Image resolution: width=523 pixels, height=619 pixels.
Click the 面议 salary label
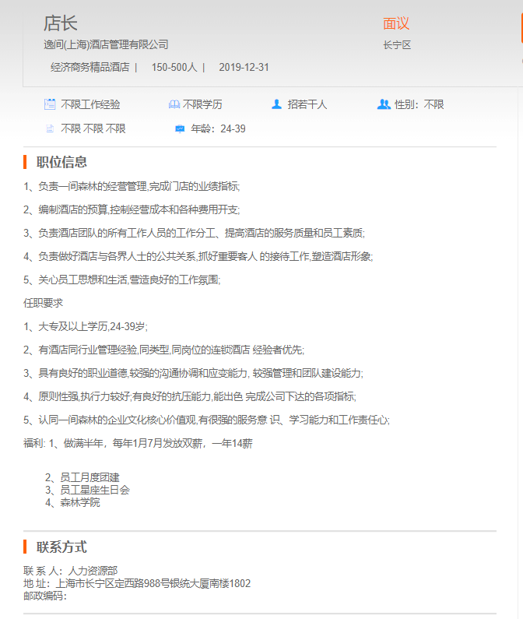click(396, 23)
